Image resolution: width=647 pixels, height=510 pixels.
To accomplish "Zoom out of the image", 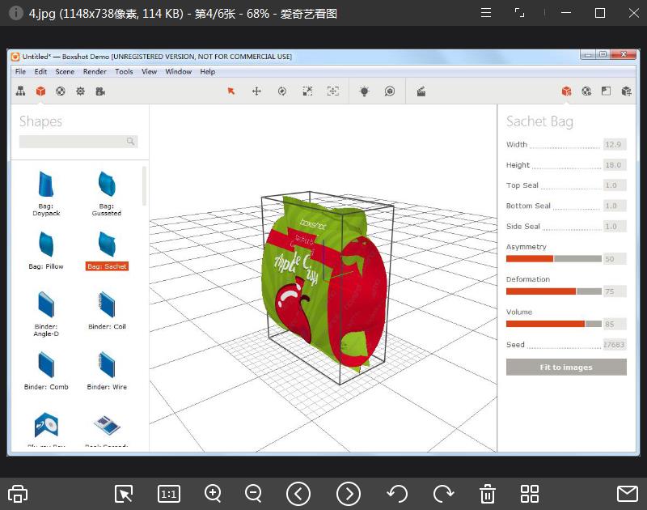I will (x=253, y=494).
